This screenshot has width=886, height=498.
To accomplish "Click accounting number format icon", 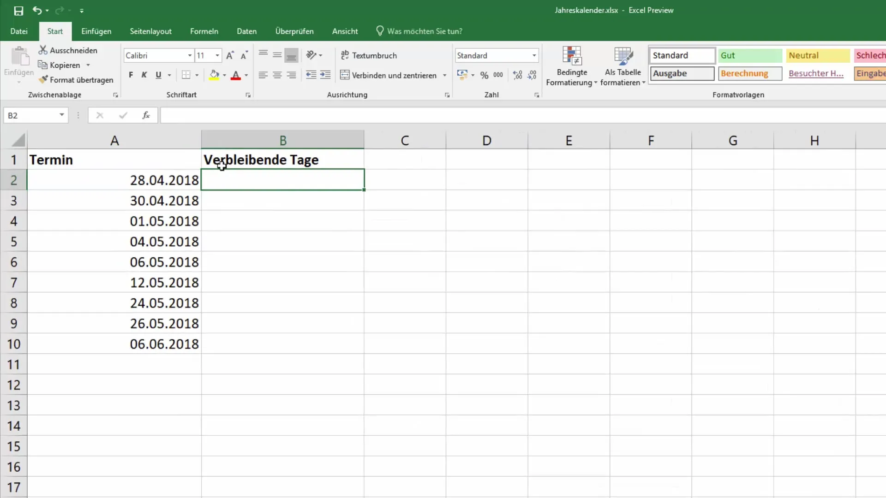I will [x=462, y=75].
